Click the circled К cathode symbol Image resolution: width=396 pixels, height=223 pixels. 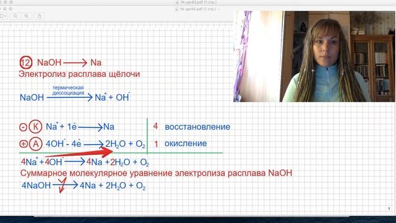35,126
